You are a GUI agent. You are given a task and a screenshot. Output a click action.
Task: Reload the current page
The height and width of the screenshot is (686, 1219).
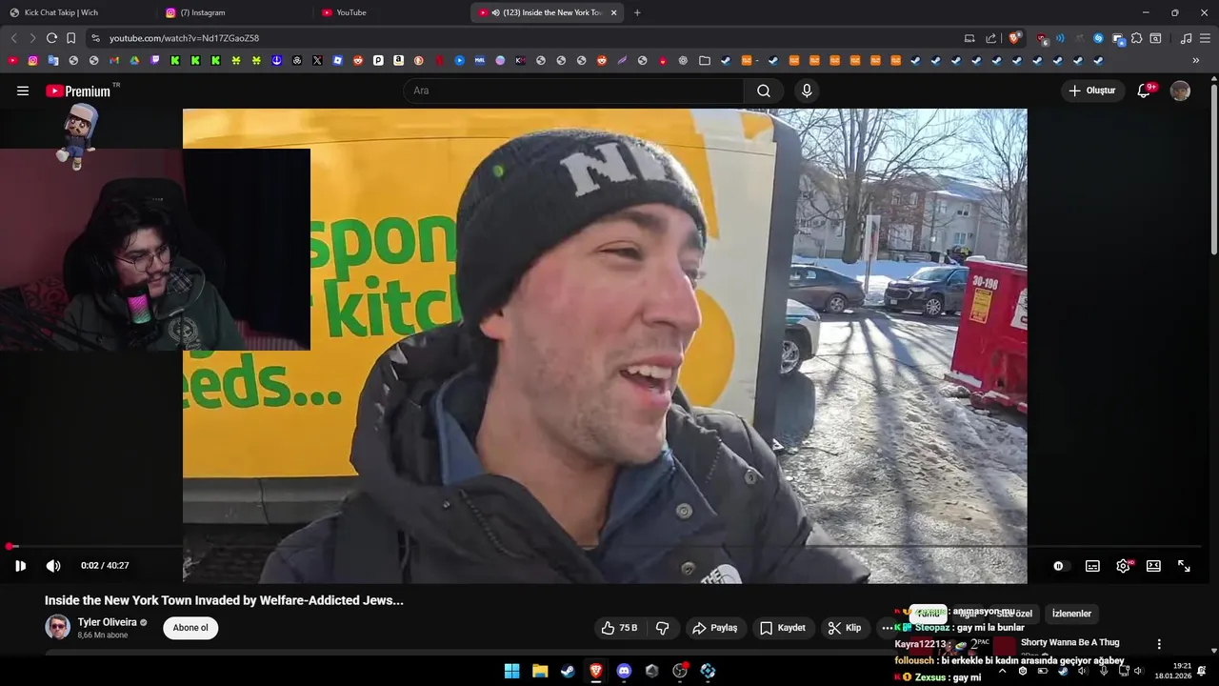[x=51, y=38]
